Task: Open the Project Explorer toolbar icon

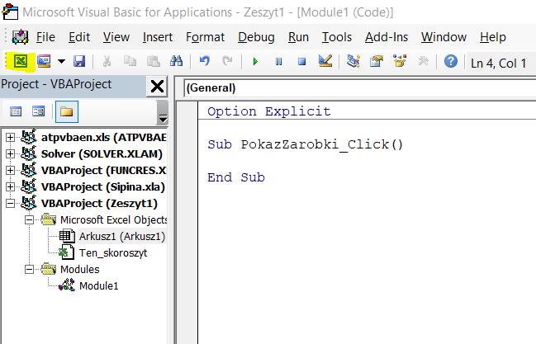Action: coord(353,62)
